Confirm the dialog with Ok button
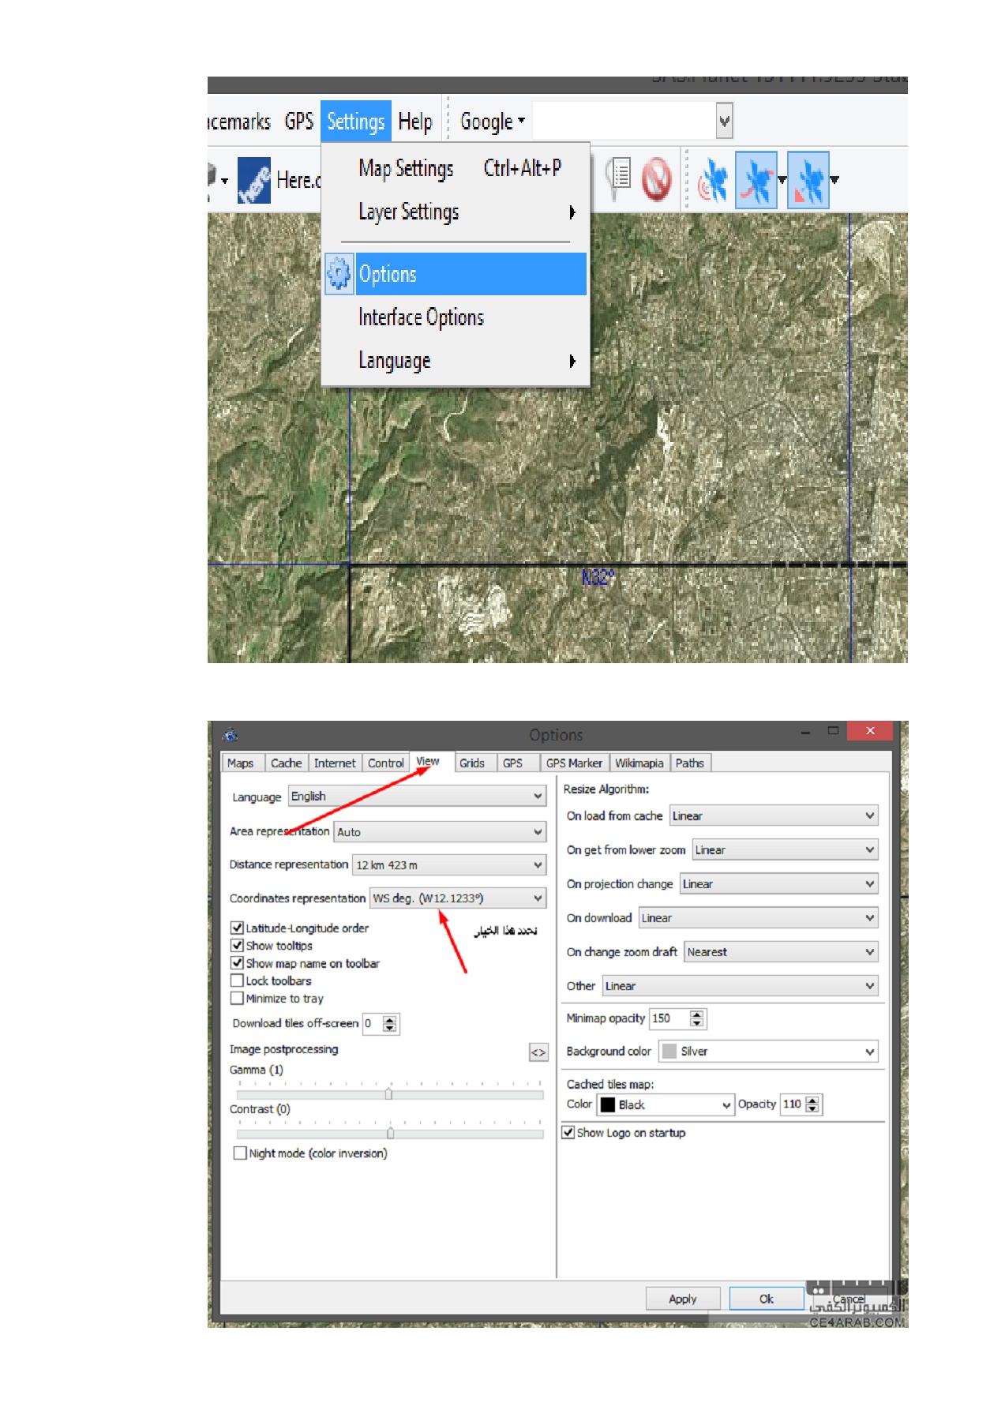Screen dimensions: 1005x1421 click(766, 1299)
